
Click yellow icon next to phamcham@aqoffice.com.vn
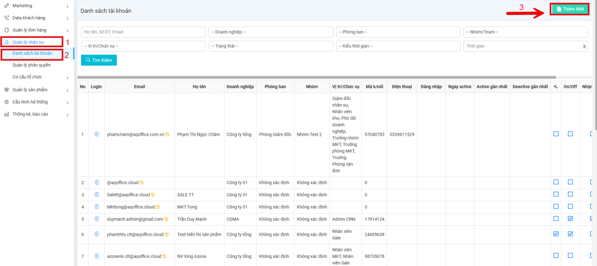tap(167, 134)
